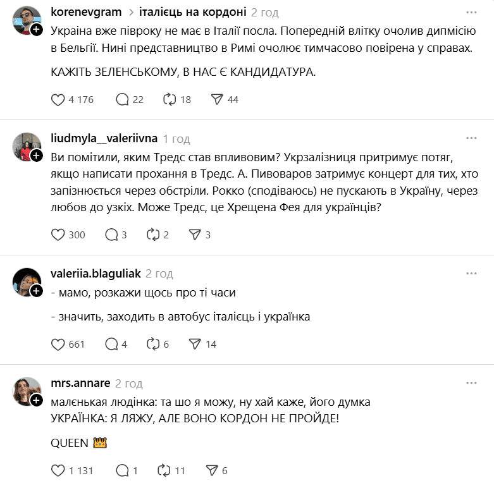Reply to the mrs.annare post
Image resolution: width=494 pixels, height=483 pixels.
point(123,470)
